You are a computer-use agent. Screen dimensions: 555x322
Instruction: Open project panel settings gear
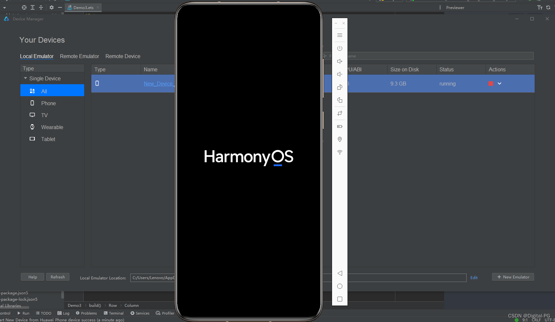tap(52, 7)
